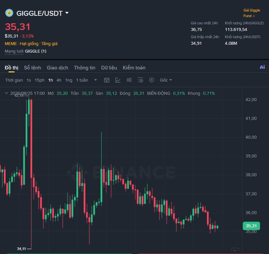Viewport: 269px width, 254px height.
Task: Open the Gốc chart type dropdown
Action: coord(166,80)
